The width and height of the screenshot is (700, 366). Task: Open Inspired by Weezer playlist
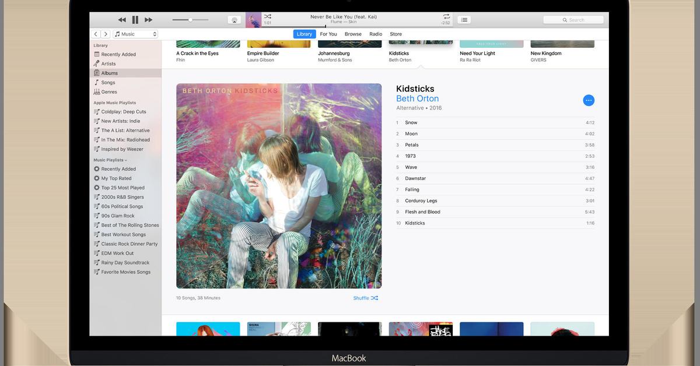(x=125, y=149)
